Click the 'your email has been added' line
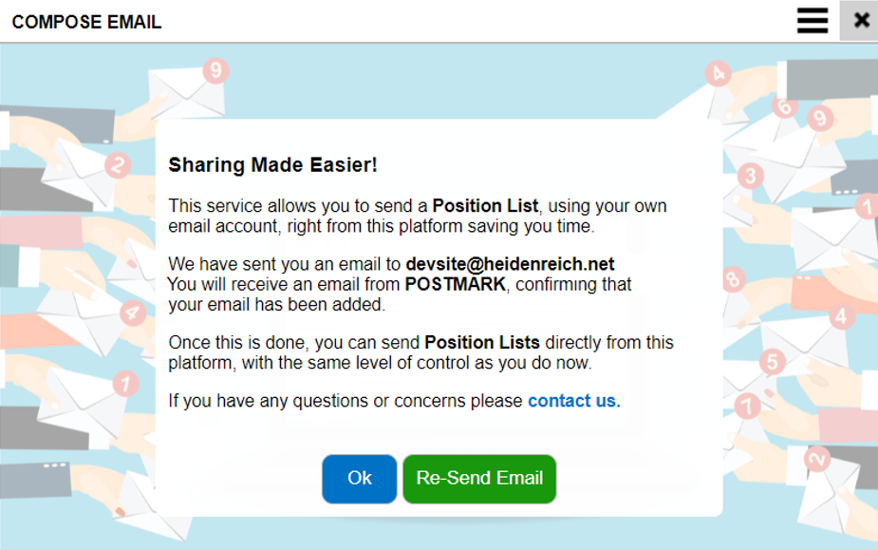878x550 pixels. (276, 305)
